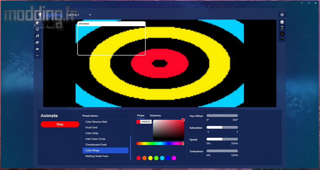The height and width of the screenshot is (170, 320).
Task: Select the Color Rings preset
Action: coord(106,150)
